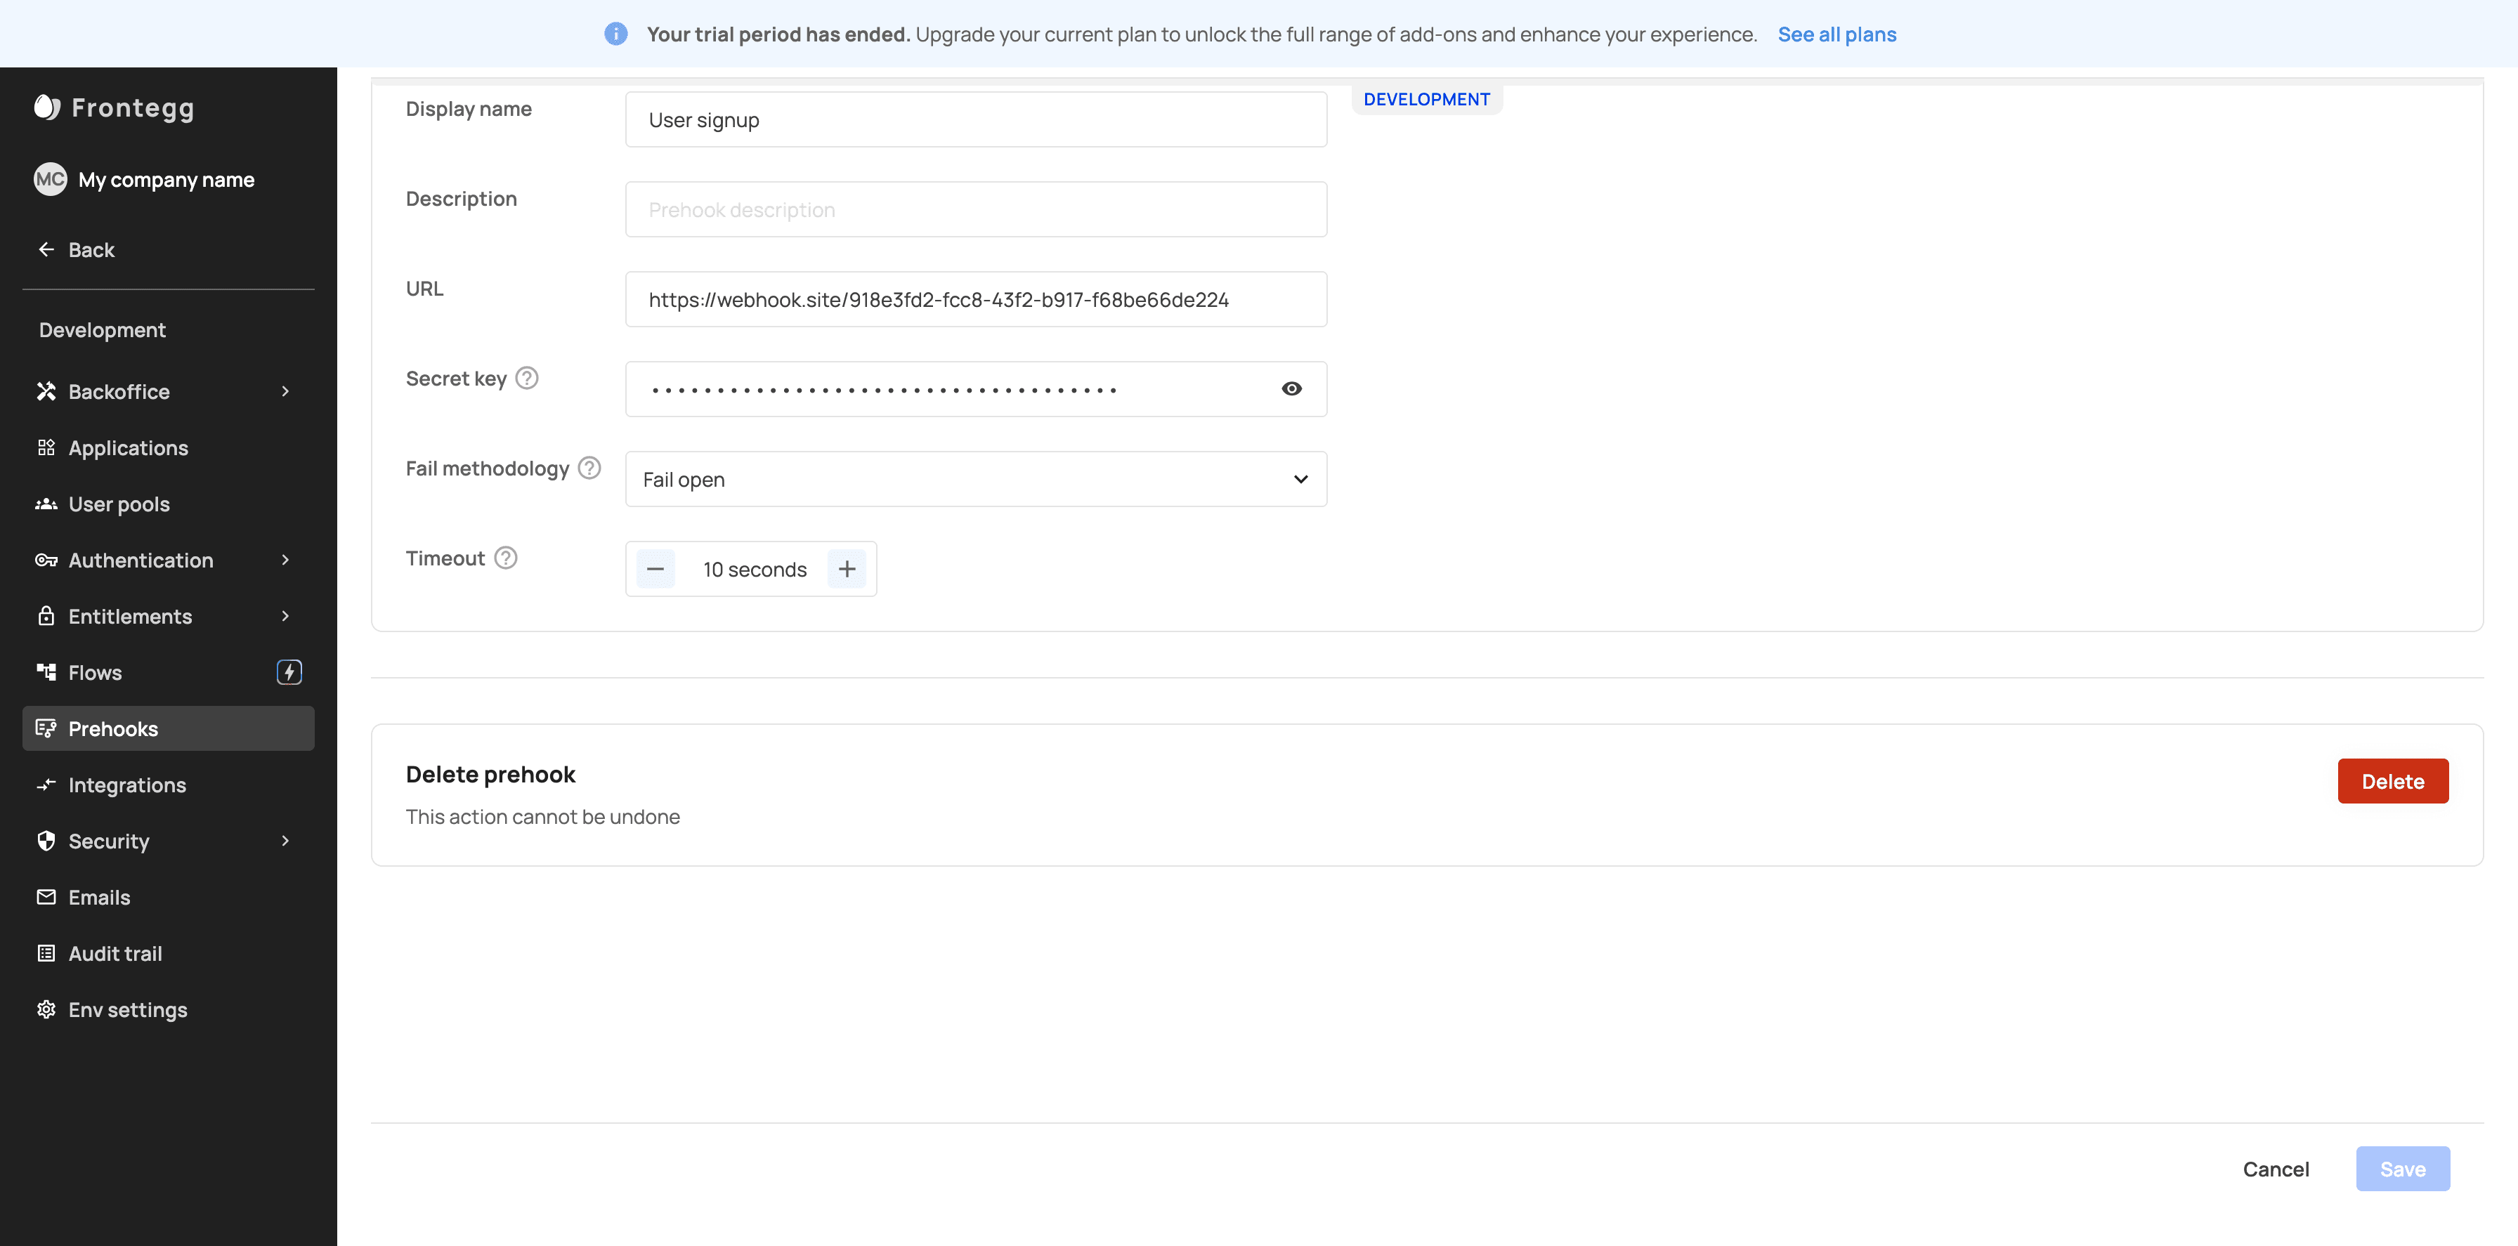Click the Audit trail list icon
Viewport: 2518px width, 1246px height.
46,953
